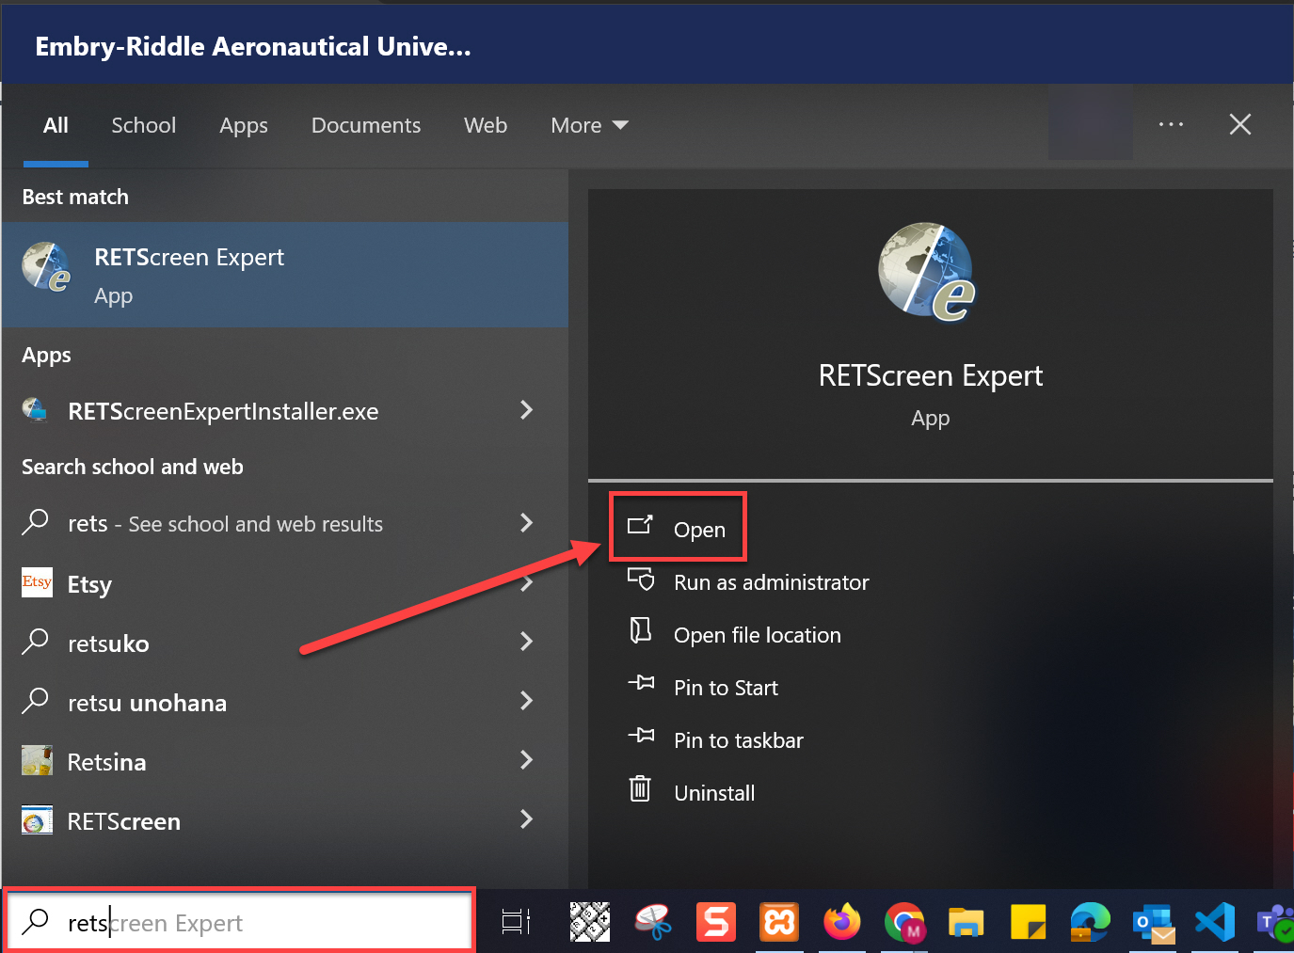Click magnifier icon beside retsu unohana
The width and height of the screenshot is (1294, 953).
pos(36,701)
